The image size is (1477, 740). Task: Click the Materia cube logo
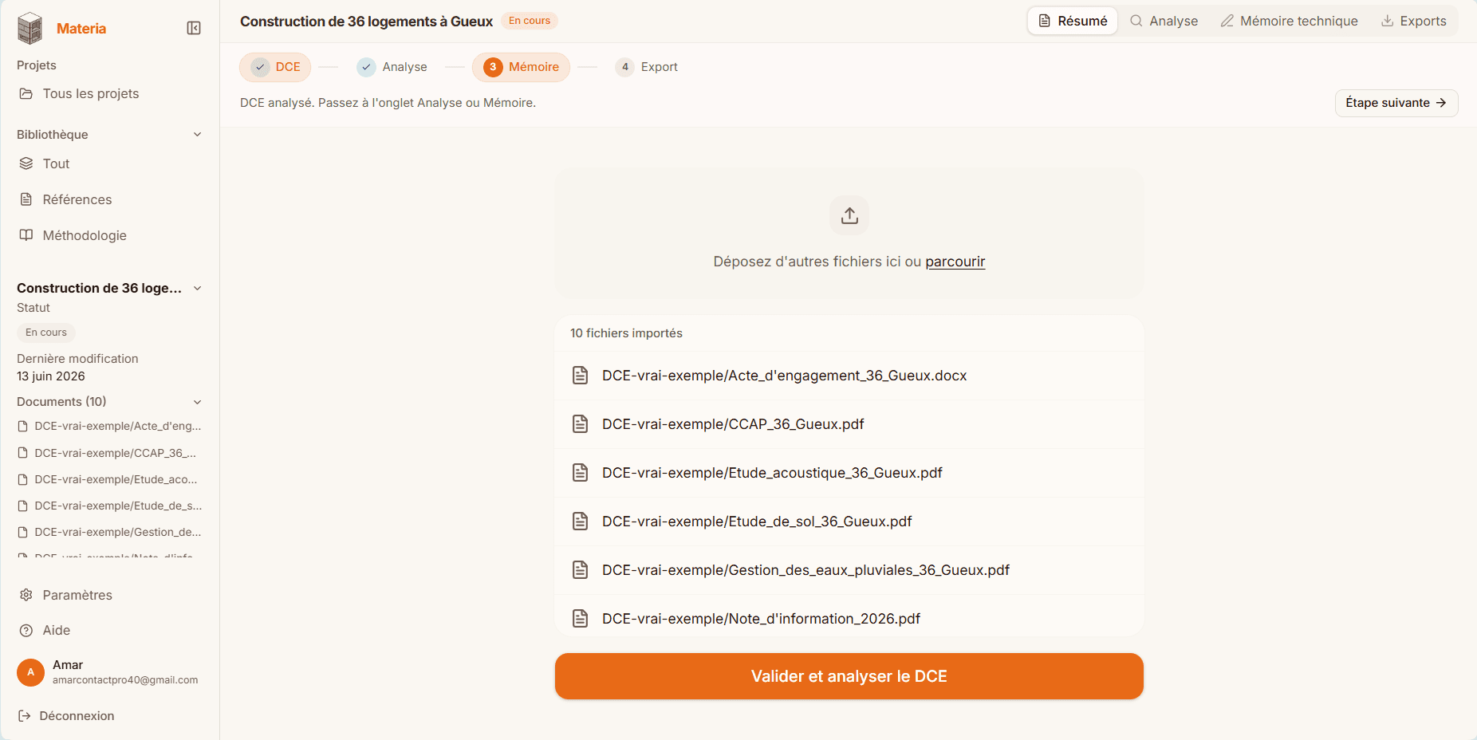(30, 28)
